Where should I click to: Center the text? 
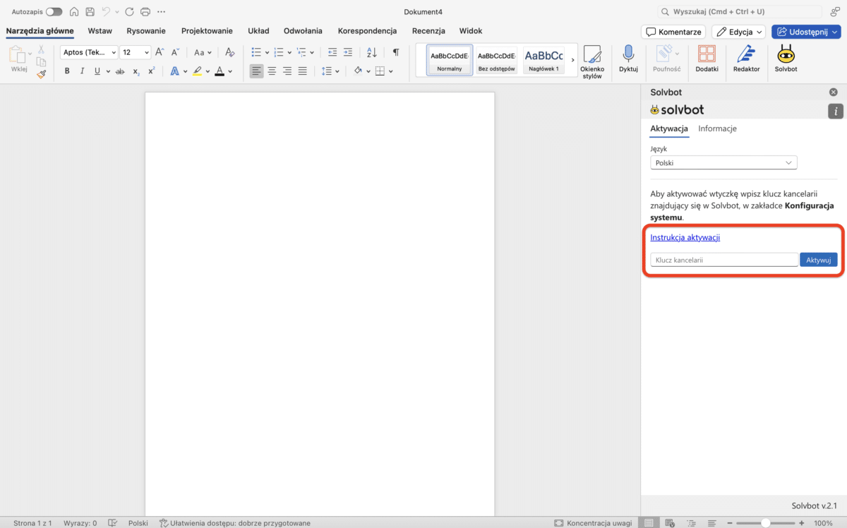click(272, 71)
